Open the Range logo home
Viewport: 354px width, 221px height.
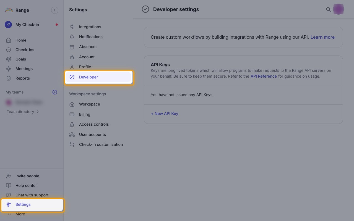(x=17, y=10)
